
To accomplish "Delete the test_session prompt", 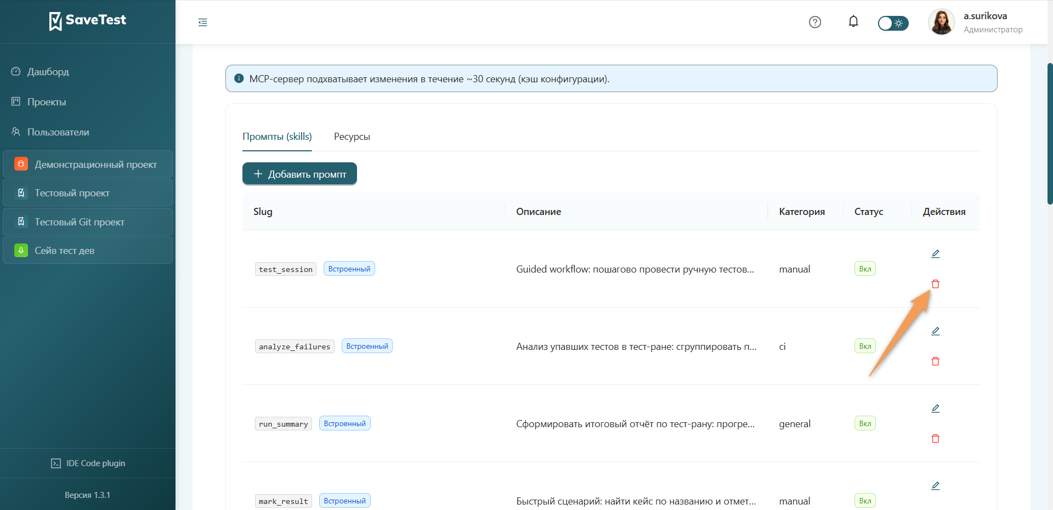I will coord(936,284).
